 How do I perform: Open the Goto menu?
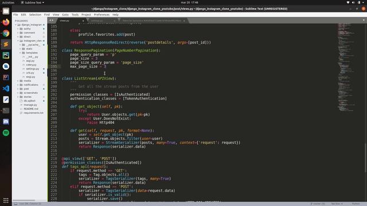65,14
